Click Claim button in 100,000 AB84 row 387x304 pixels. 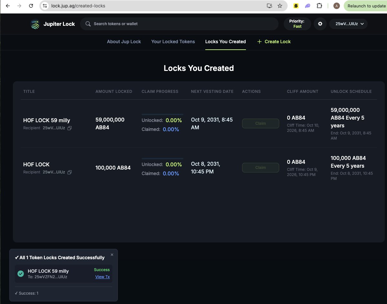260,168
